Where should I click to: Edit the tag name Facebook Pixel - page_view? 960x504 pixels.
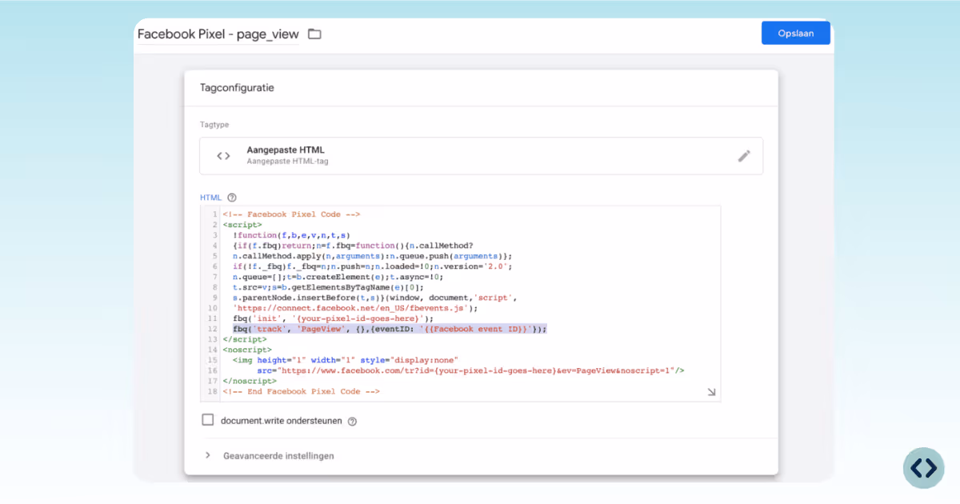tap(218, 34)
